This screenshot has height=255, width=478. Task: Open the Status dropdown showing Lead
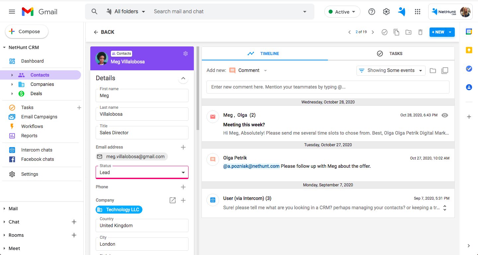point(142,172)
